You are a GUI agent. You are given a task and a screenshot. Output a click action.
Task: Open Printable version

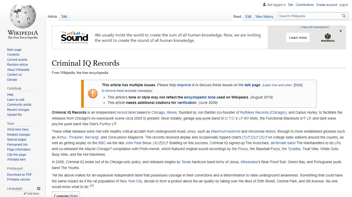click(x=19, y=180)
